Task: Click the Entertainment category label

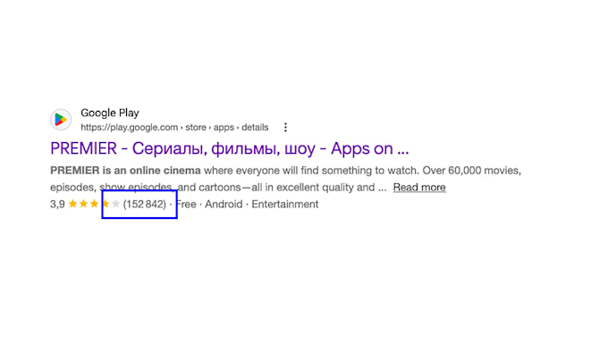Action: 285,204
